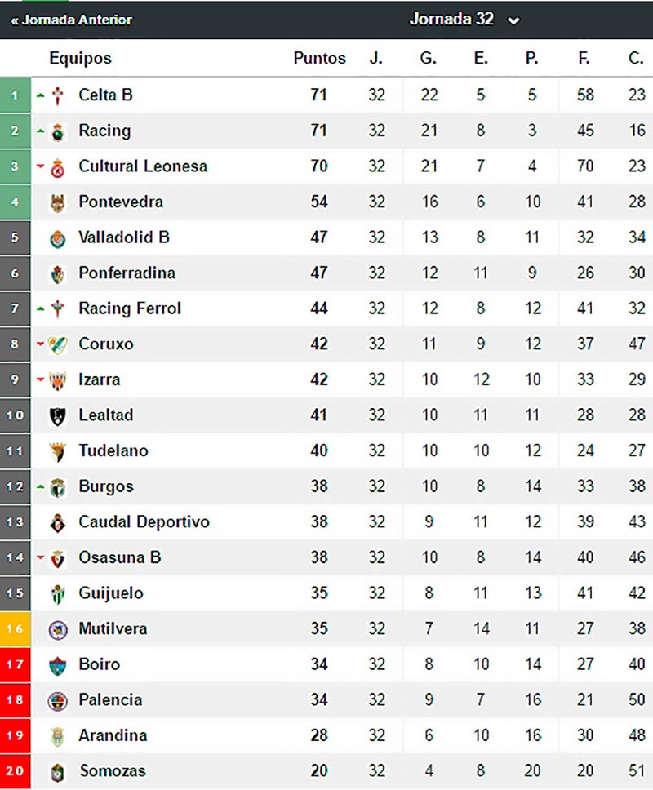Select the green up indicator next to Celta B
Screen dimensions: 653x790
(39, 95)
